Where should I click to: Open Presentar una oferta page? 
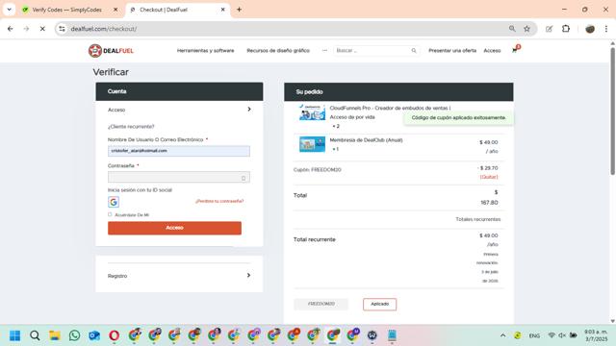452,51
